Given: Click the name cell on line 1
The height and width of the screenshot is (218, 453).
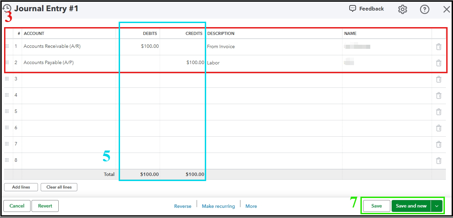Looking at the screenshot, I should [387, 47].
